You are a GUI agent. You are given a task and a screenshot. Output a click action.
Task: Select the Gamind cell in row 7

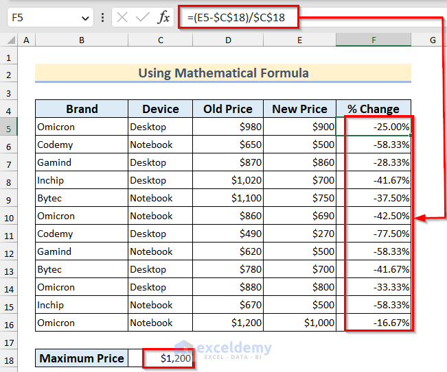[x=82, y=162]
